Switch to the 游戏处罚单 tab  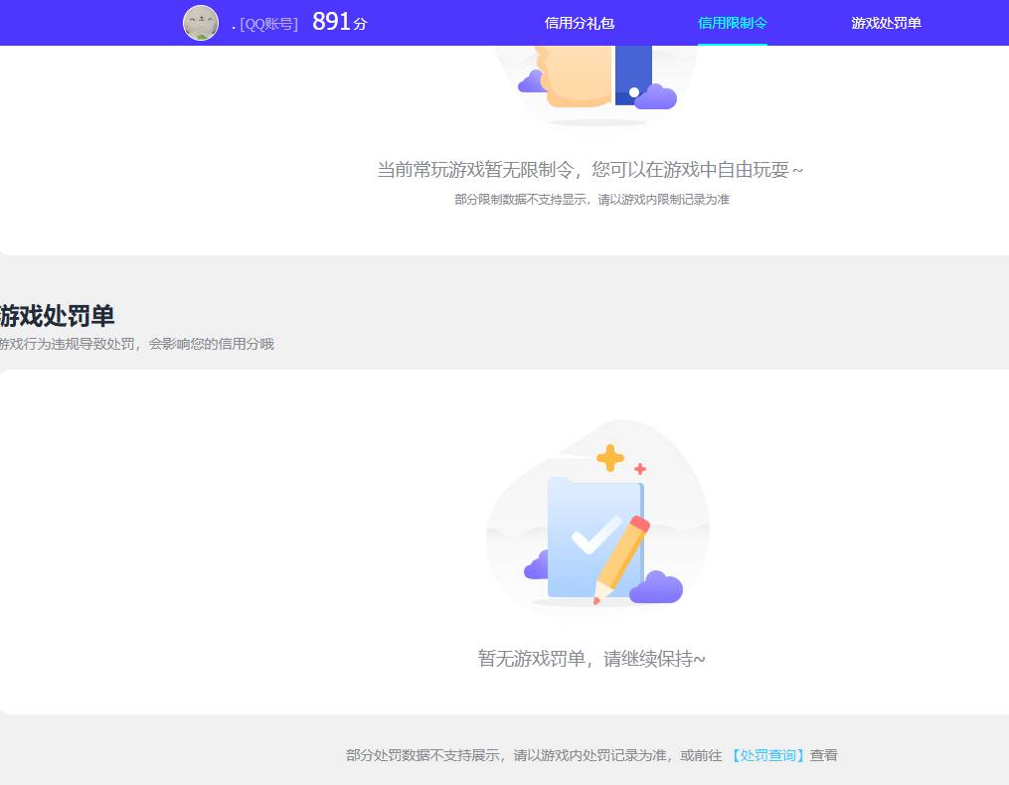coord(888,22)
